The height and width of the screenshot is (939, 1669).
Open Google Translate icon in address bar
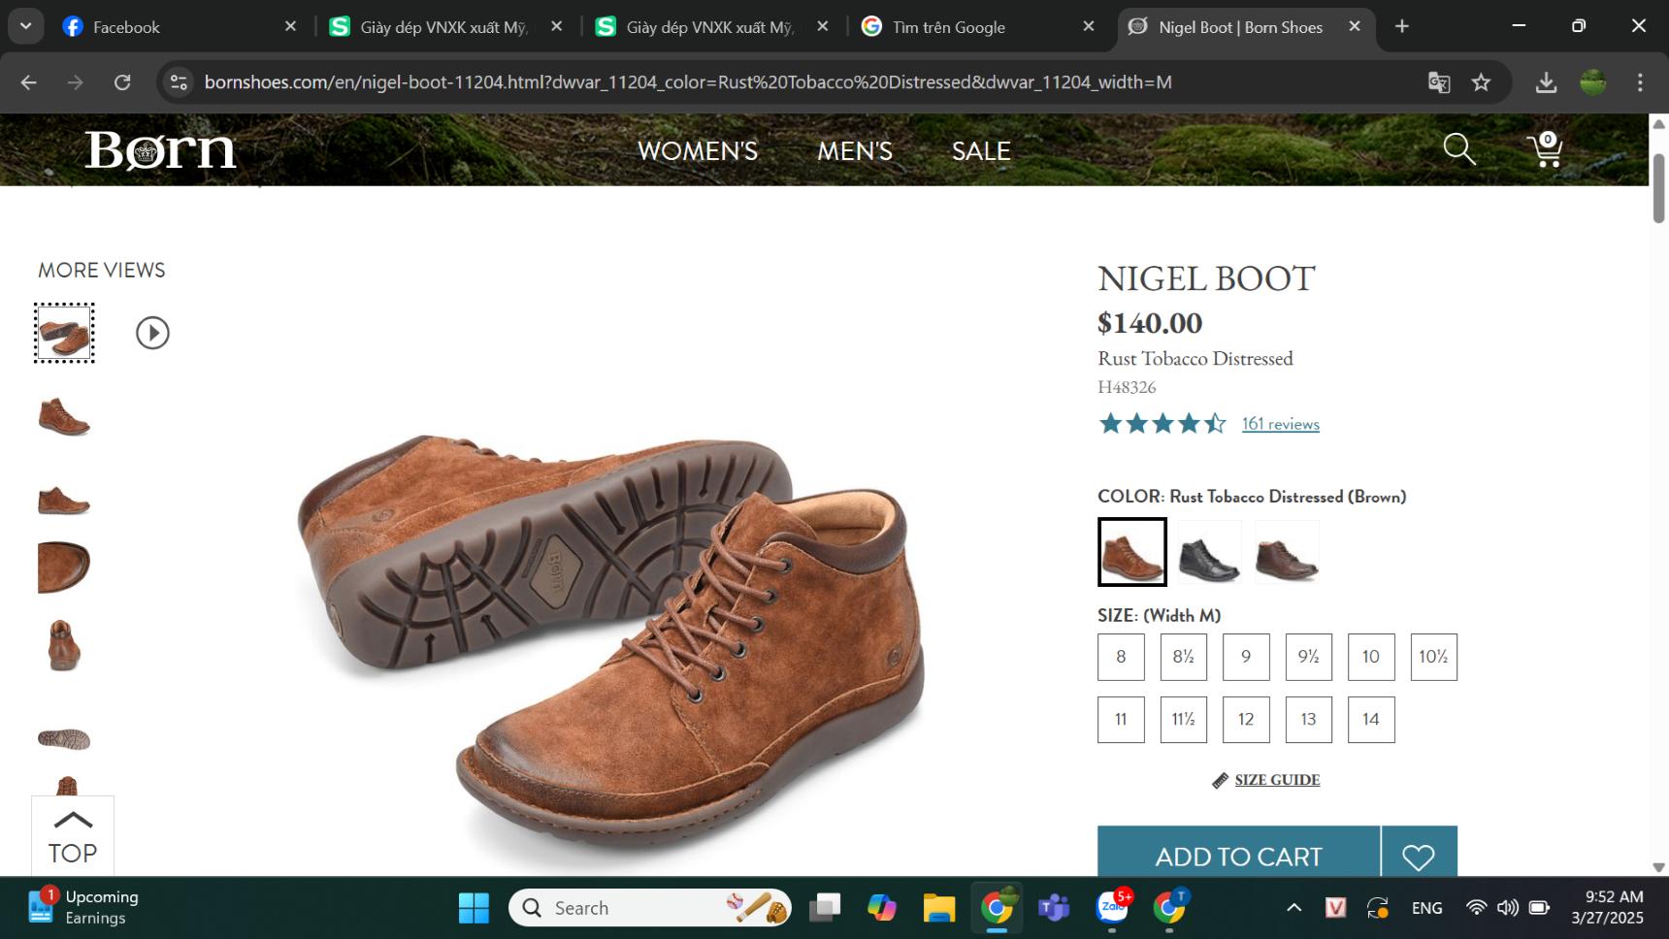point(1439,82)
